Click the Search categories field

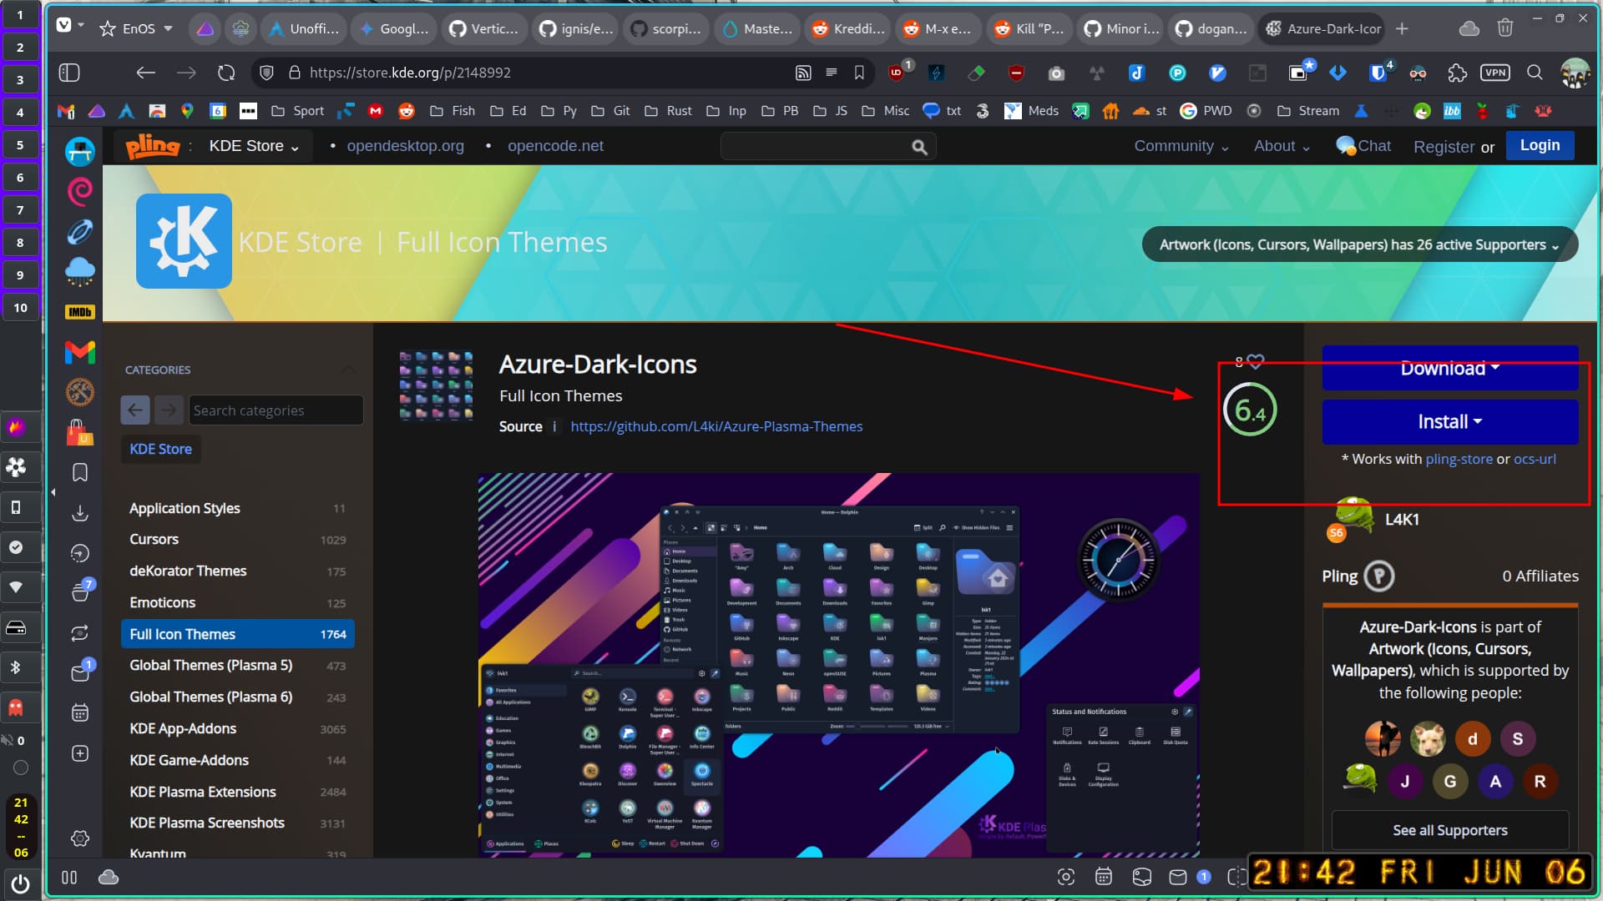click(x=276, y=410)
